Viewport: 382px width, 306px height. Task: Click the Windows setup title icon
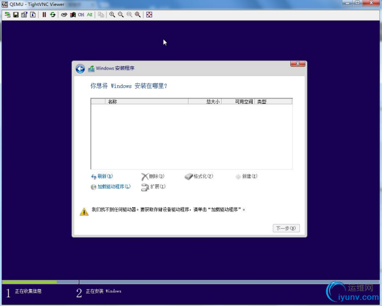pyautogui.click(x=91, y=68)
